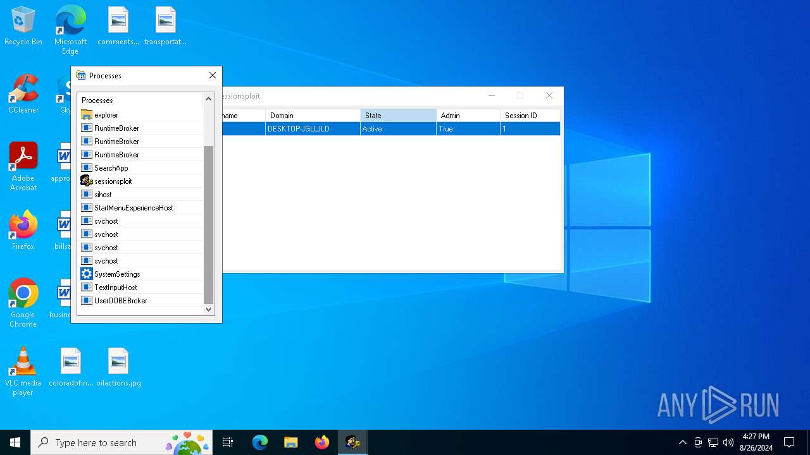Open Google Chrome desktop shortcut
The width and height of the screenshot is (810, 455).
[x=23, y=303]
